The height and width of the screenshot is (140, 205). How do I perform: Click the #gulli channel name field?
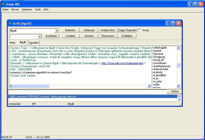33,31
